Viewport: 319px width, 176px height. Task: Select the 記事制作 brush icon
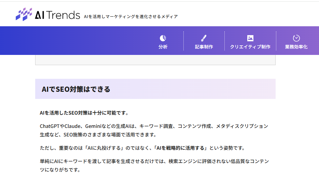click(x=204, y=38)
